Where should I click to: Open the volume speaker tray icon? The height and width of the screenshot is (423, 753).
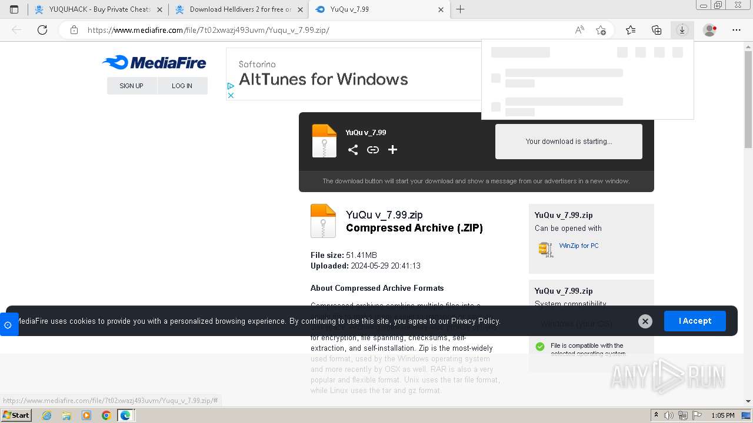(669, 415)
